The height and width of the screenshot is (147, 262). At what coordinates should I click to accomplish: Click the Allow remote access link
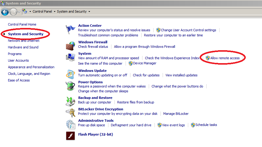pyautogui.click(x=225, y=58)
